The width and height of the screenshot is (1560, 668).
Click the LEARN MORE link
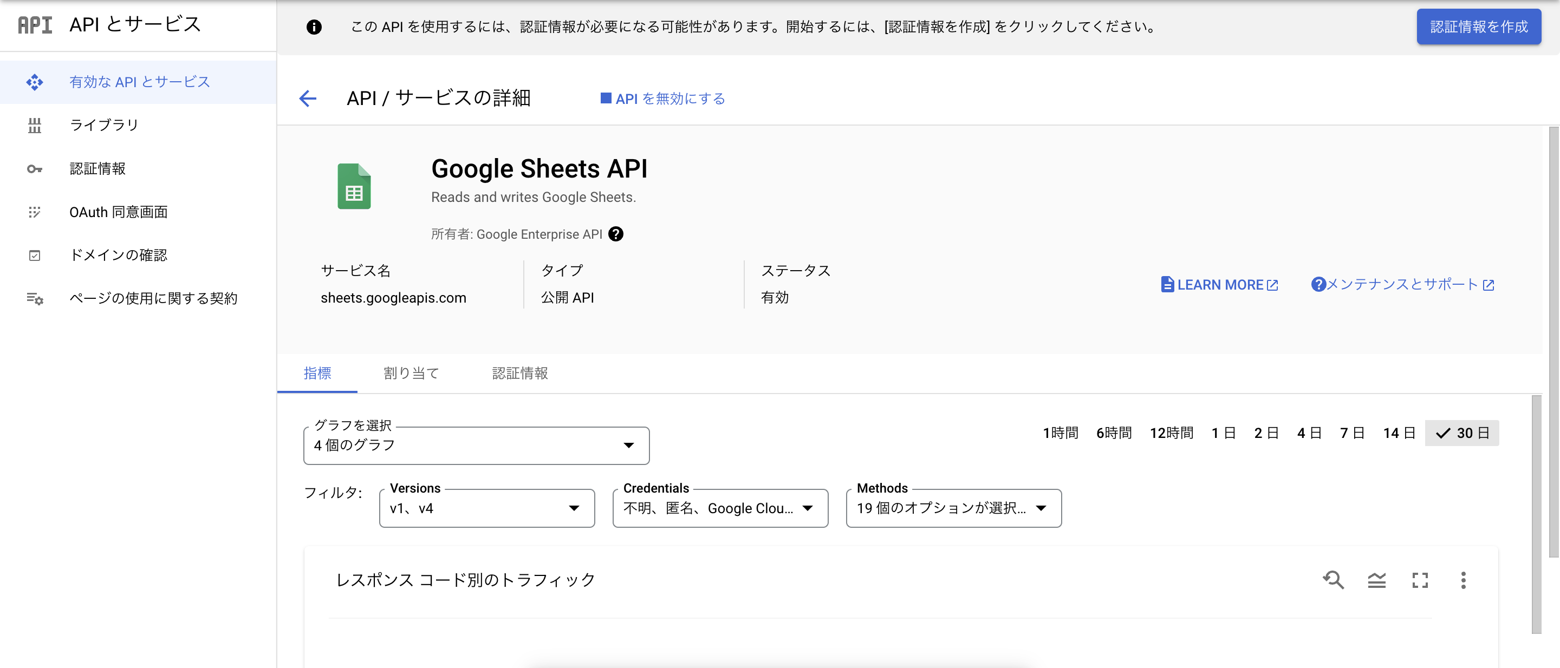pos(1219,284)
